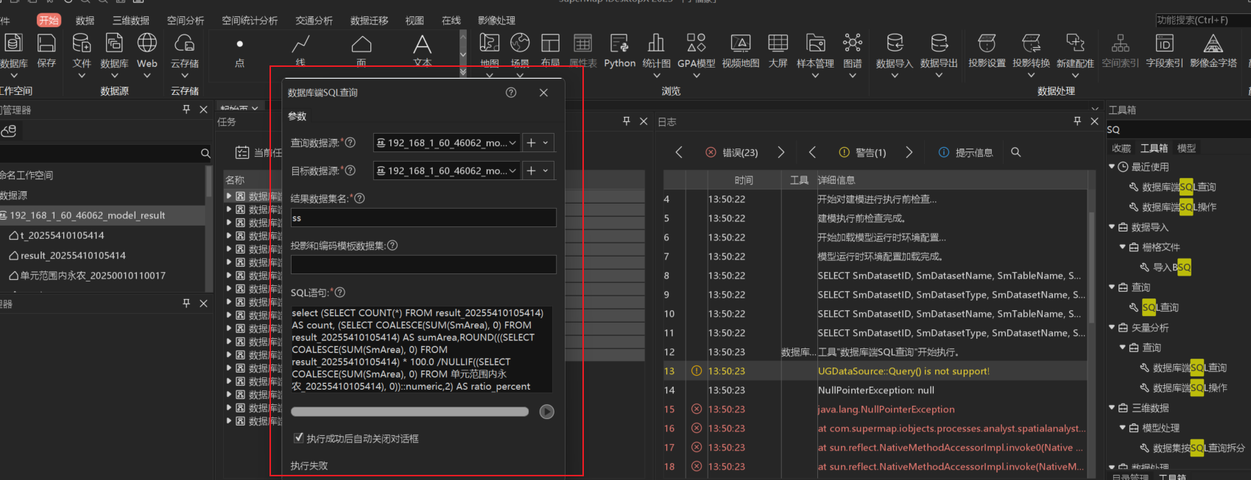This screenshot has width=1251, height=480.
Task: Focus the toolbox search field containing SQ
Action: pyautogui.click(x=1178, y=129)
